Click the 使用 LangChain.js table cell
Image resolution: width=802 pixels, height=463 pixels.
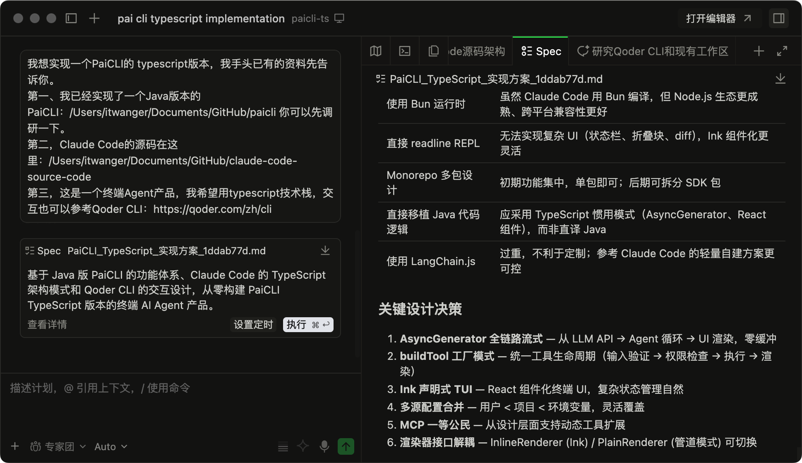[431, 261]
